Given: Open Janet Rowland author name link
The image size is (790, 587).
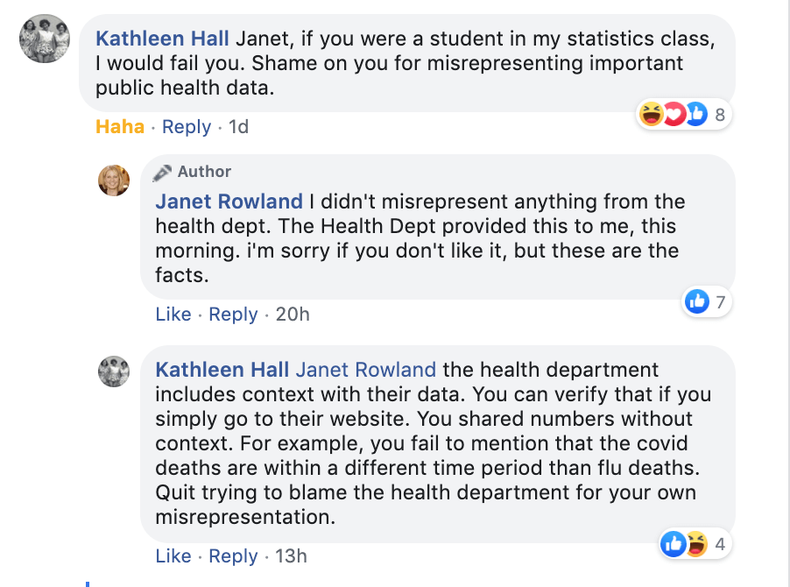Looking at the screenshot, I should (x=229, y=202).
